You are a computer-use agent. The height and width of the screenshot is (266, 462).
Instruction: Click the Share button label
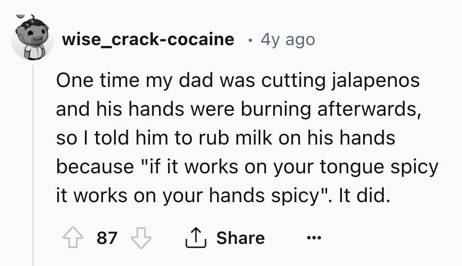[x=241, y=238]
